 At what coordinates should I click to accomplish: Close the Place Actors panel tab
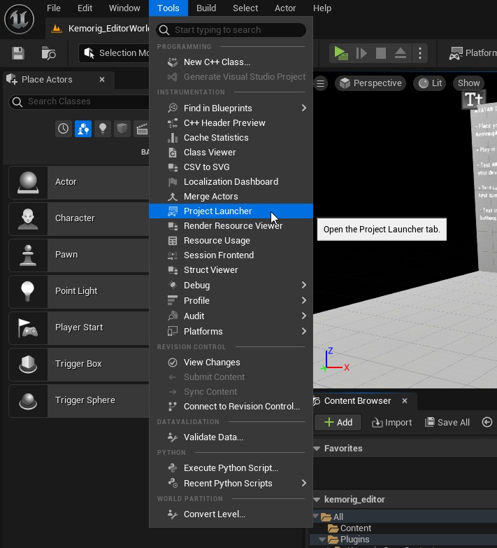pos(102,79)
